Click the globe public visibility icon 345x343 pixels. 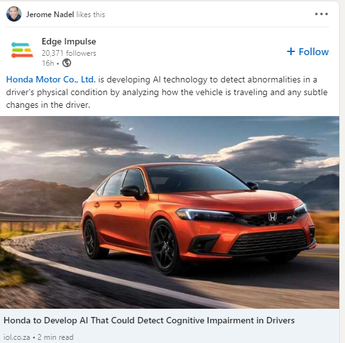67,63
